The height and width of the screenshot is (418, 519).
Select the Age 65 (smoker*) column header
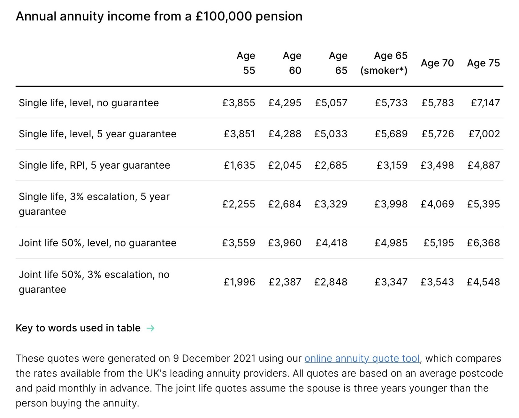(x=384, y=63)
